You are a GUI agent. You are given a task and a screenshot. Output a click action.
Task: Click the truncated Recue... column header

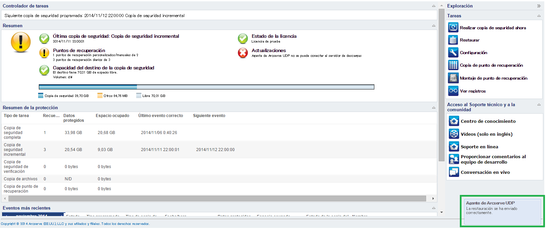tap(51, 116)
